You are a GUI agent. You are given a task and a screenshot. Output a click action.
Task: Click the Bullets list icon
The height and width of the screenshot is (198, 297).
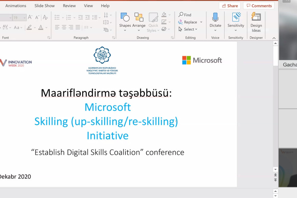click(57, 18)
